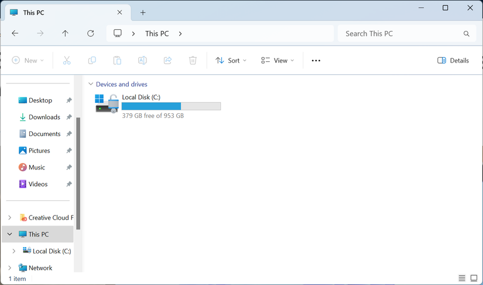Viewport: 483px width, 285px height.
Task: Close the This PC tab
Action: tap(119, 12)
